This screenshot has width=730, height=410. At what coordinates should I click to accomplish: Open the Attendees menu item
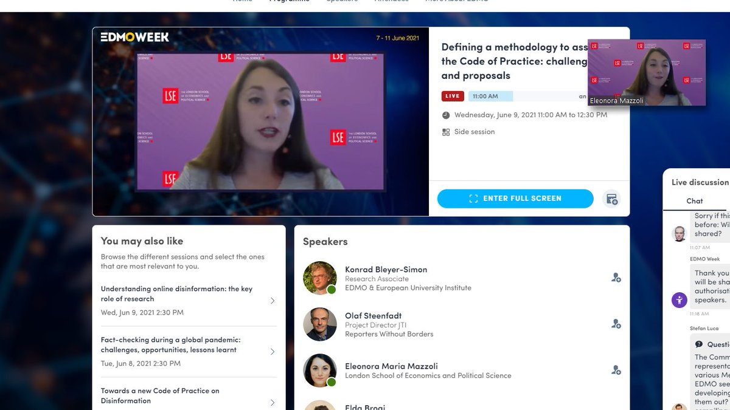391,2
